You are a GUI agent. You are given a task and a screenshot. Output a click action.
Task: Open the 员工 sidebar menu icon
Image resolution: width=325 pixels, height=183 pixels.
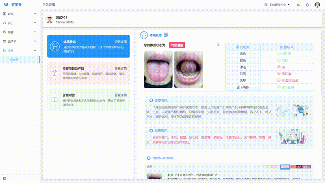coord(4,23)
